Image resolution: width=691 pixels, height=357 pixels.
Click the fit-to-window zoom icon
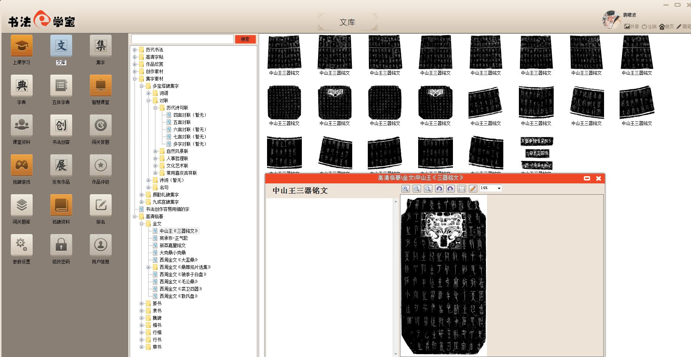pos(428,188)
